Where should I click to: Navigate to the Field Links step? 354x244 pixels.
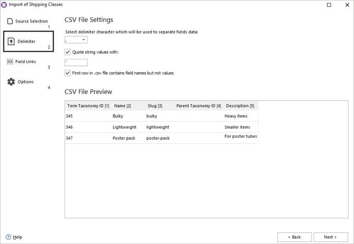coord(26,61)
